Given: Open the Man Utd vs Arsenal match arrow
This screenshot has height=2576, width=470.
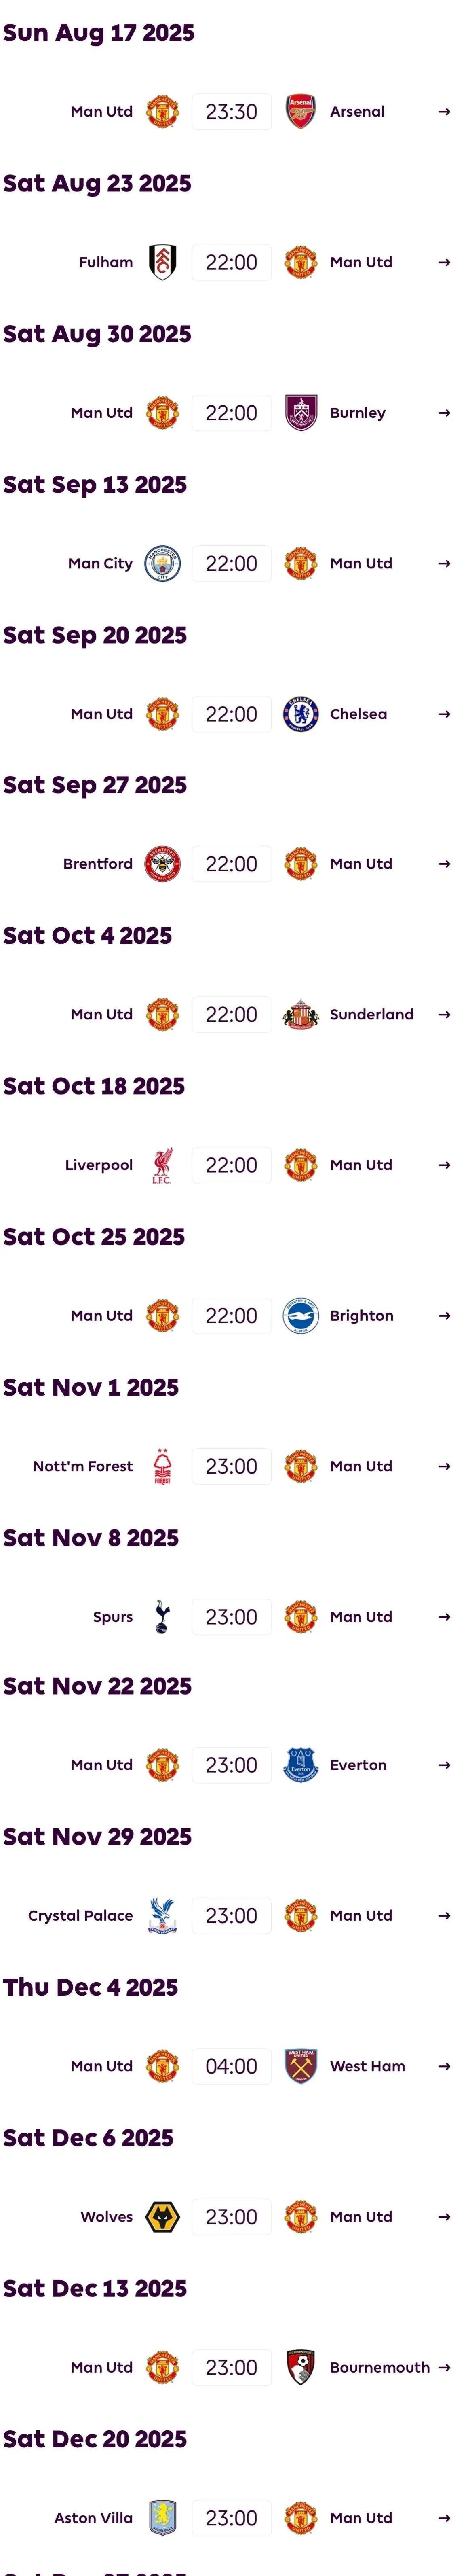Looking at the screenshot, I should coord(444,112).
